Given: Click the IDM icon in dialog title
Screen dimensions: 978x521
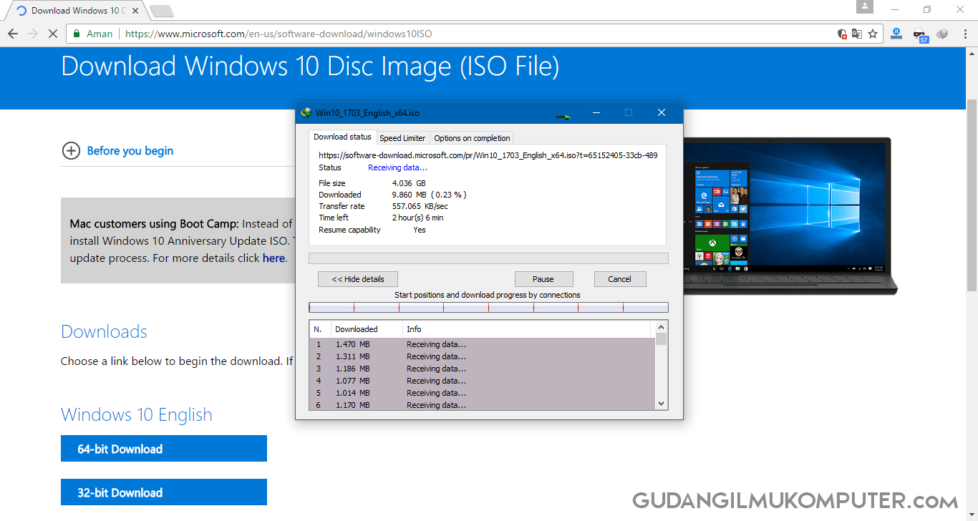Looking at the screenshot, I should [x=306, y=112].
